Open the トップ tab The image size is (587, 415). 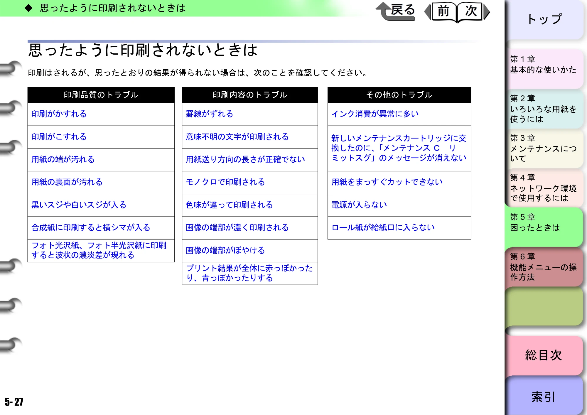click(544, 19)
